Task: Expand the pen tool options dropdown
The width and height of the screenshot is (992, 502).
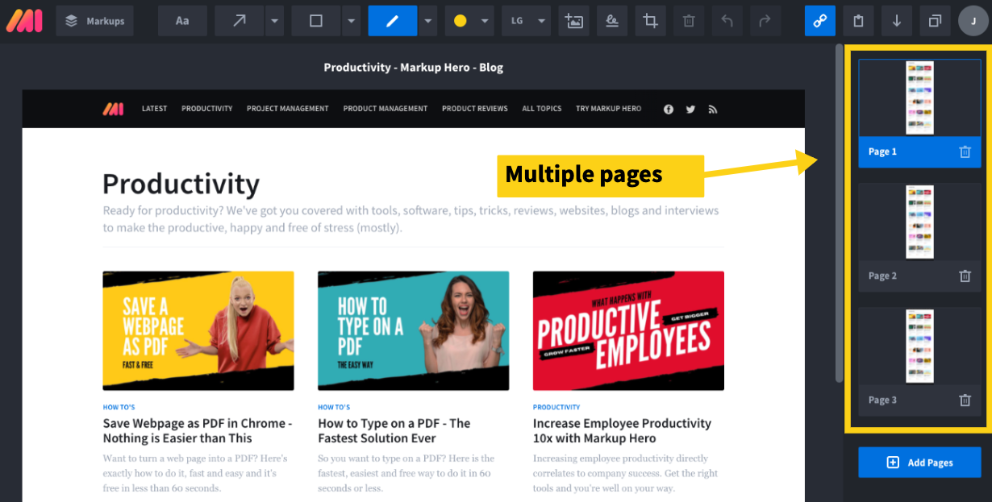Action: [x=427, y=21]
